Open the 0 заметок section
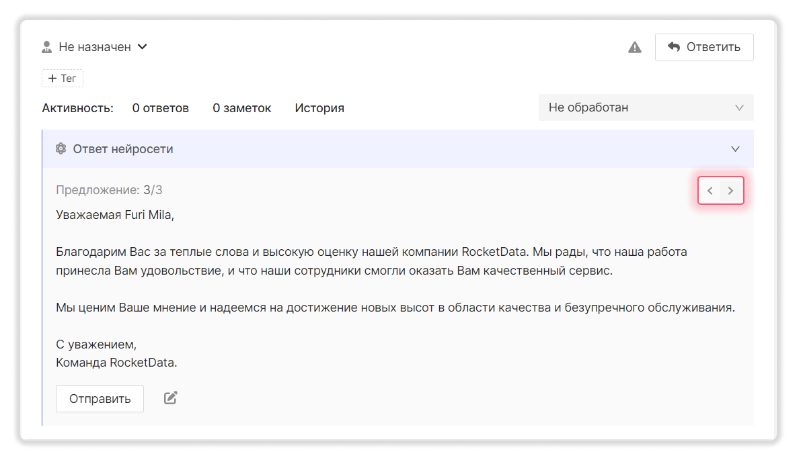Screen dimensions: 801x462 coord(241,107)
